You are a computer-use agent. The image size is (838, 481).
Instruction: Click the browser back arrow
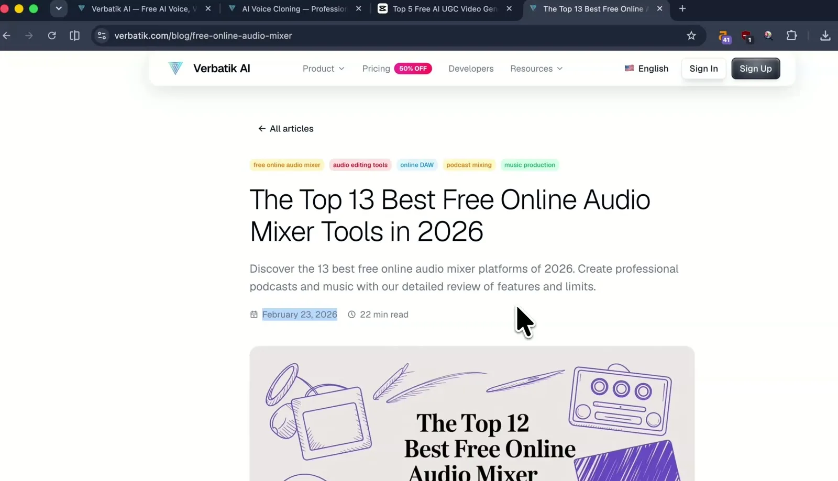[x=7, y=36]
